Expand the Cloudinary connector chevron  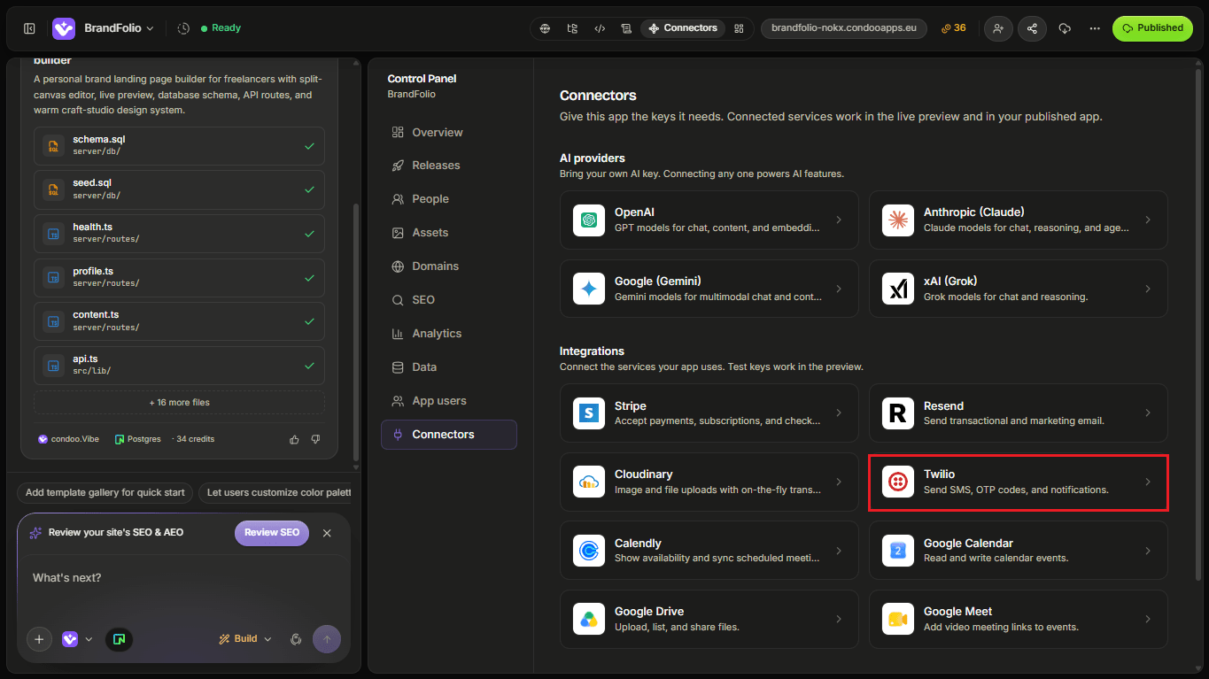point(839,482)
